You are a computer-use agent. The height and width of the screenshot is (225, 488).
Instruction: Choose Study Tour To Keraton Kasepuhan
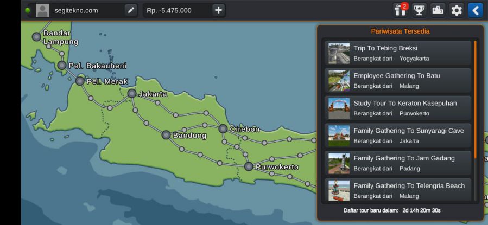pyautogui.click(x=398, y=108)
